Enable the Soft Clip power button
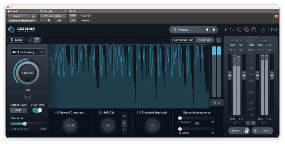This screenshot has width=285, height=144. click(100, 113)
